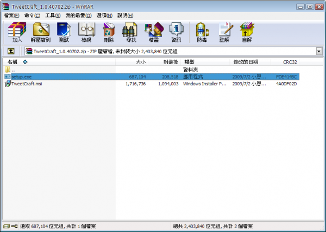Screen dimensions: 326x232
Task: Close the WinRAR window
Action: [x=319, y=7]
